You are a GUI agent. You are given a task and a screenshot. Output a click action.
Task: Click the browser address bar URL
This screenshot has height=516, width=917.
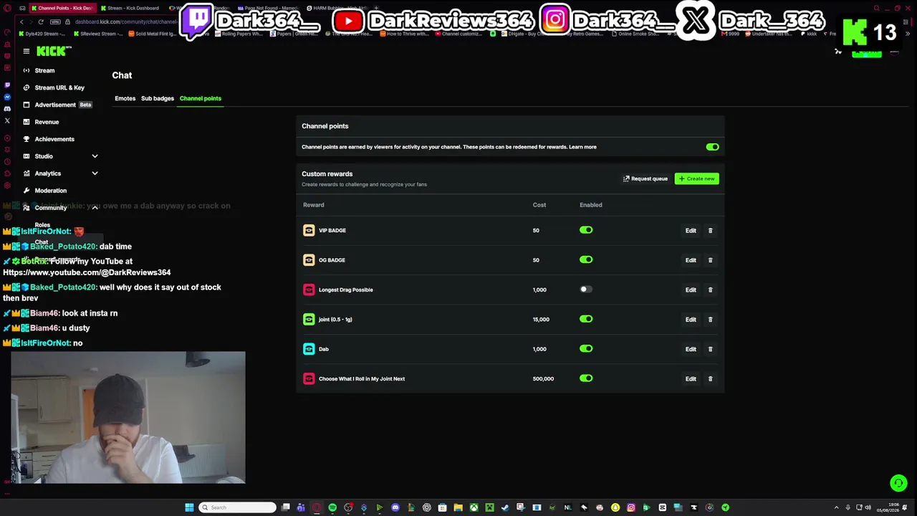(x=126, y=21)
